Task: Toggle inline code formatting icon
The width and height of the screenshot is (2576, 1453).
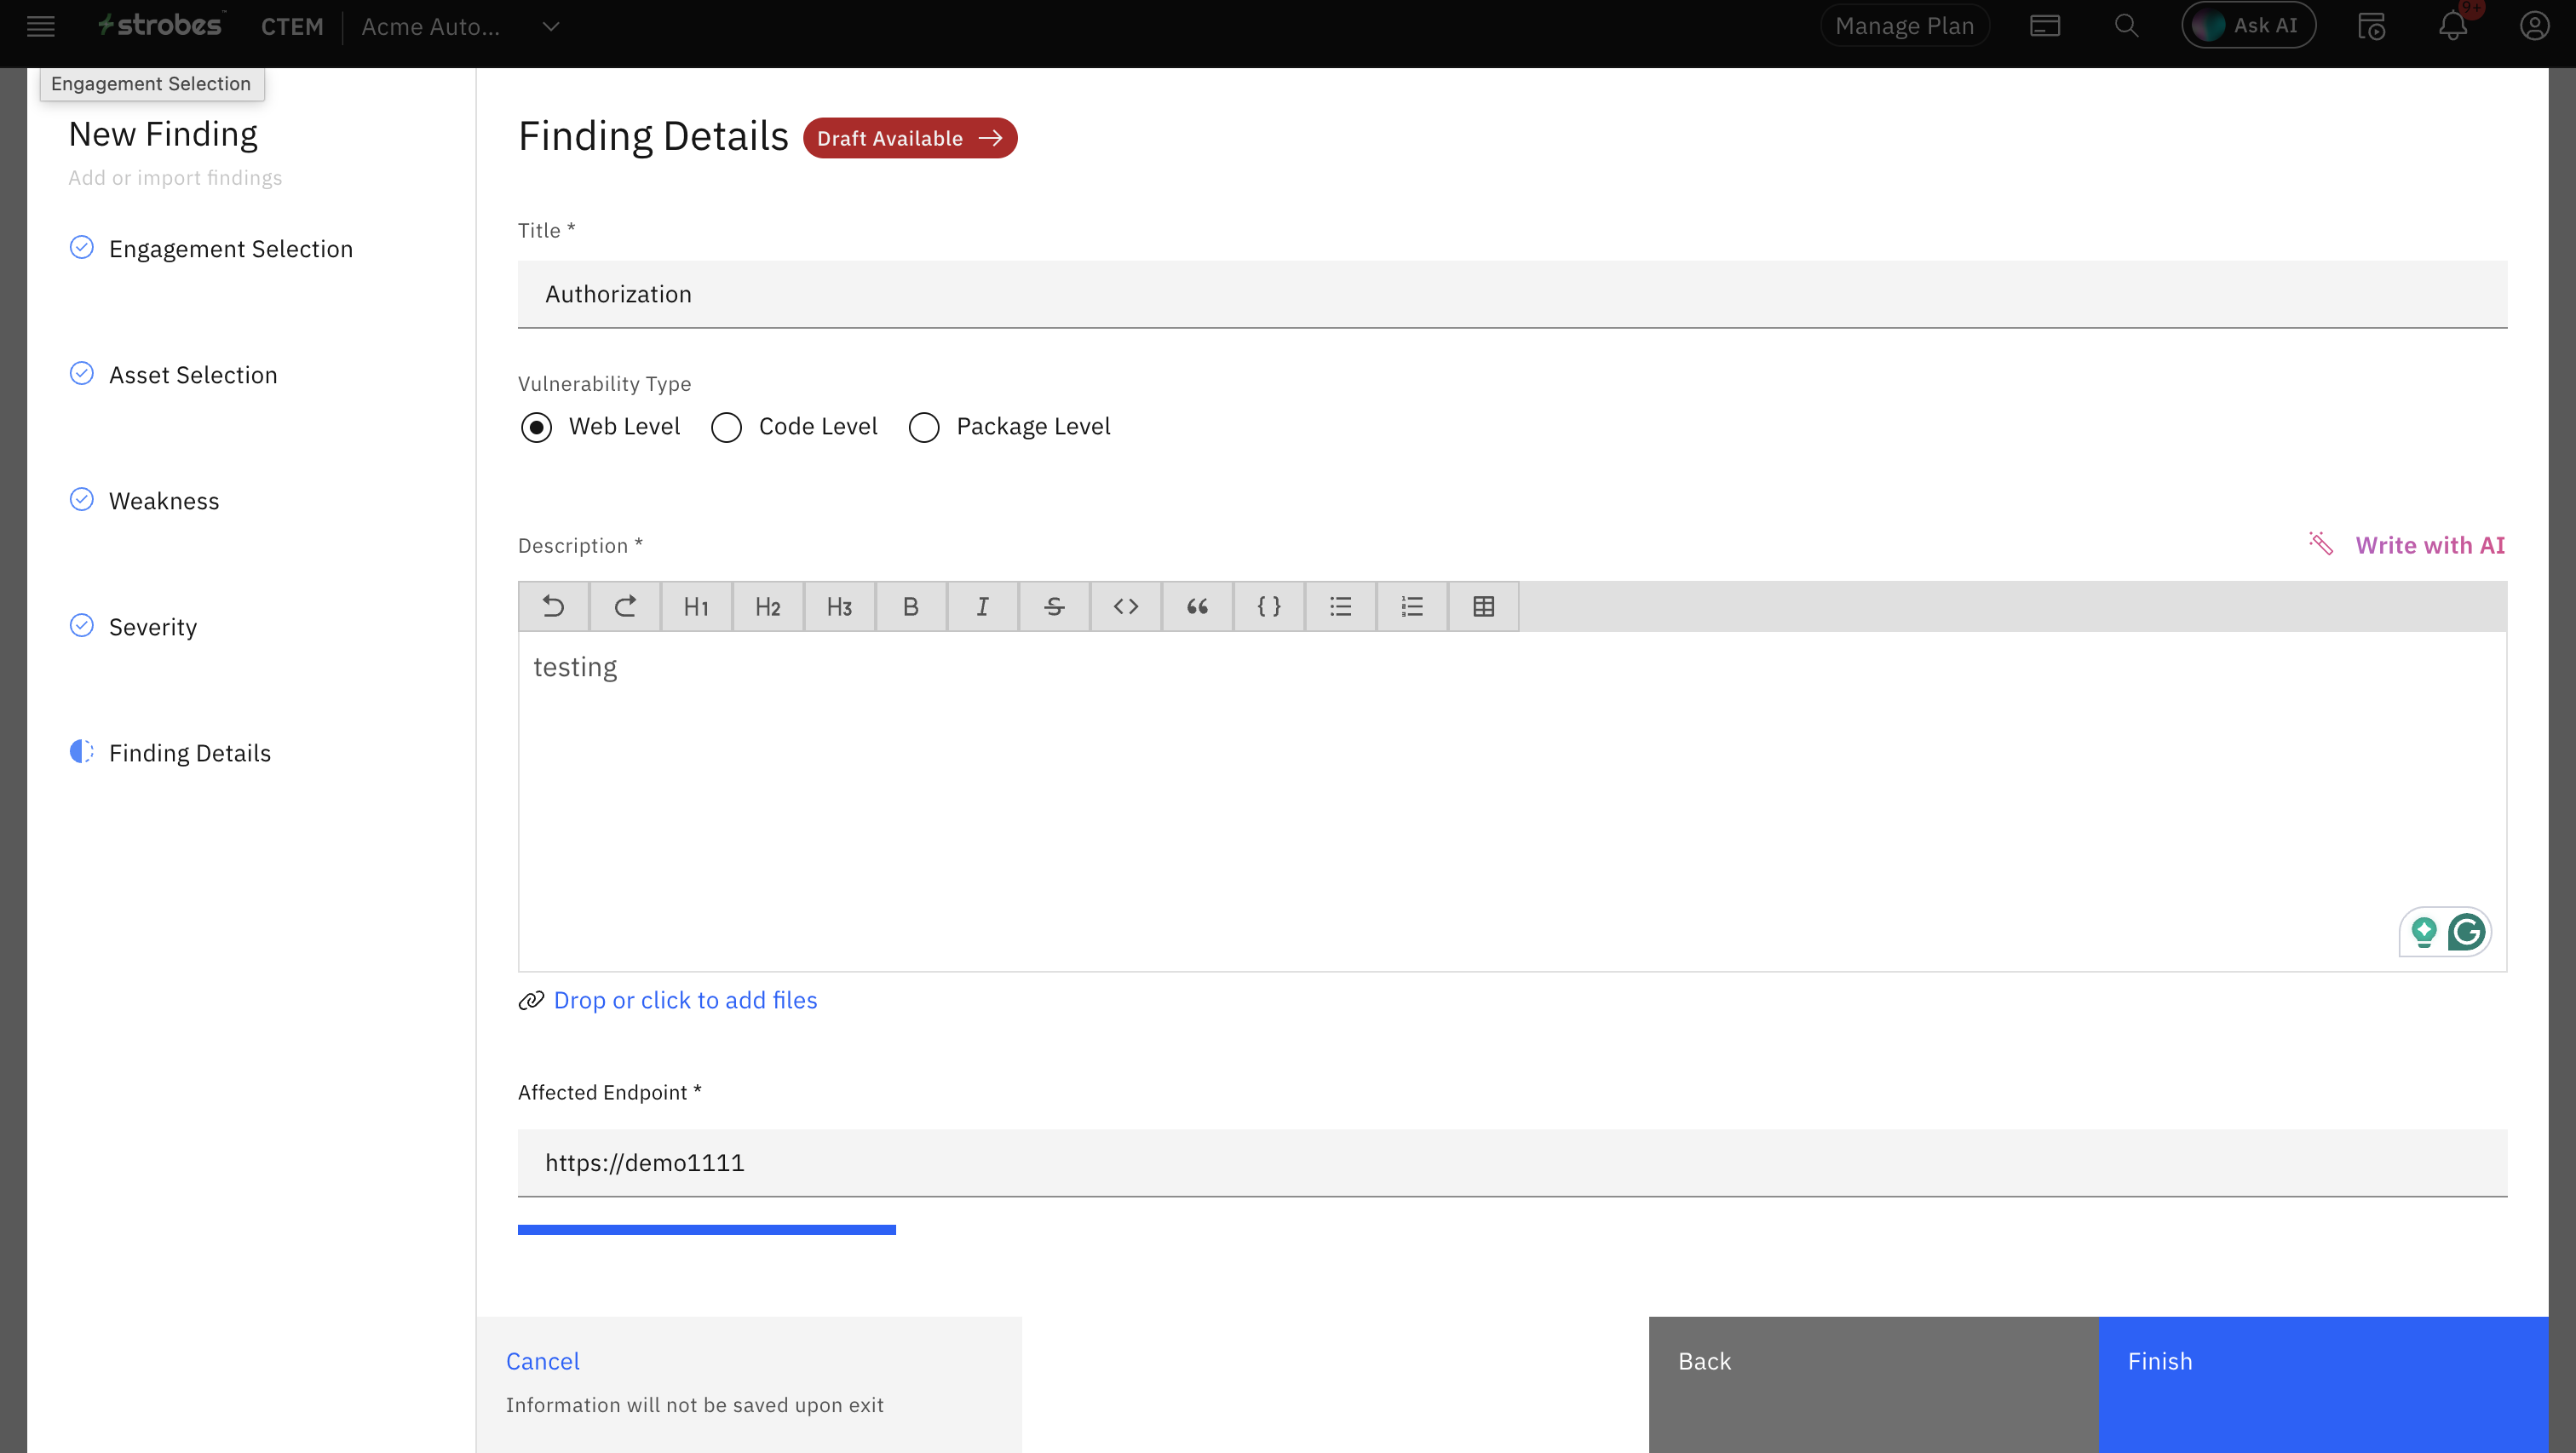Action: [1126, 606]
